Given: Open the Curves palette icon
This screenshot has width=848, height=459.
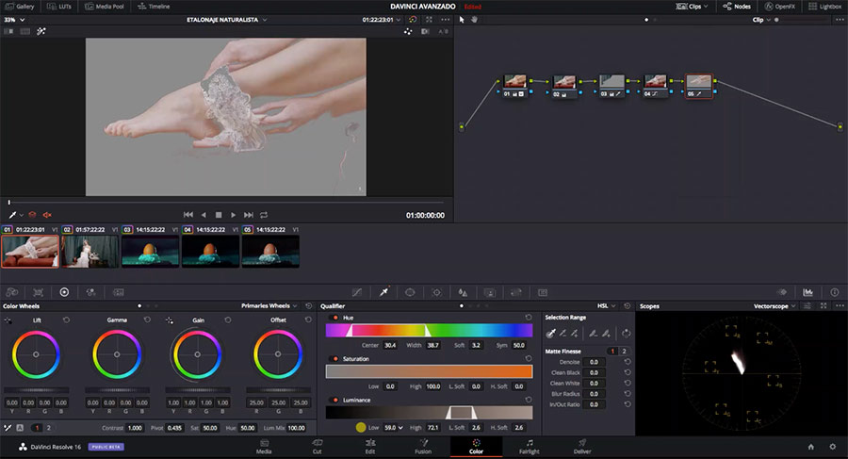Looking at the screenshot, I should (x=357, y=292).
